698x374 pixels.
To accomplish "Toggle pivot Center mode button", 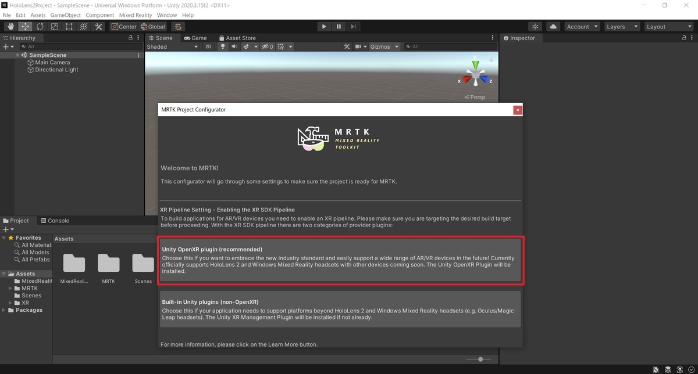I will click(x=123, y=26).
